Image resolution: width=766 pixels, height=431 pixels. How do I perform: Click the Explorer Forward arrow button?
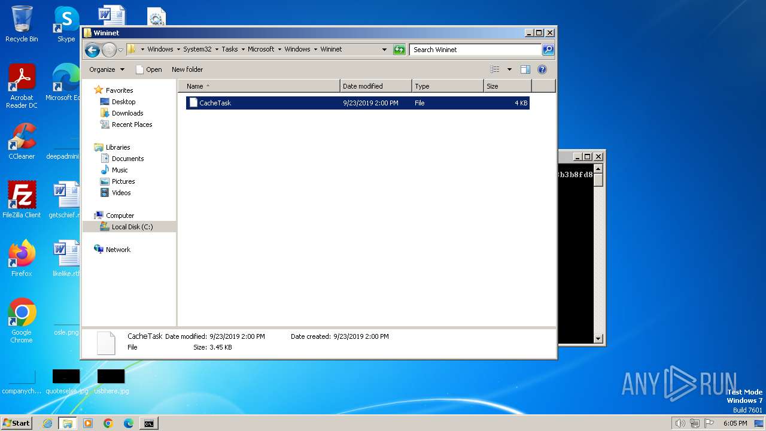point(109,50)
